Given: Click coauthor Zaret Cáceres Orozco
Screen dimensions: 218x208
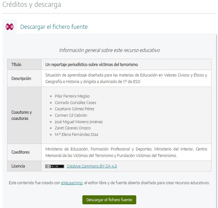Looking at the screenshot, I should 72,128.
